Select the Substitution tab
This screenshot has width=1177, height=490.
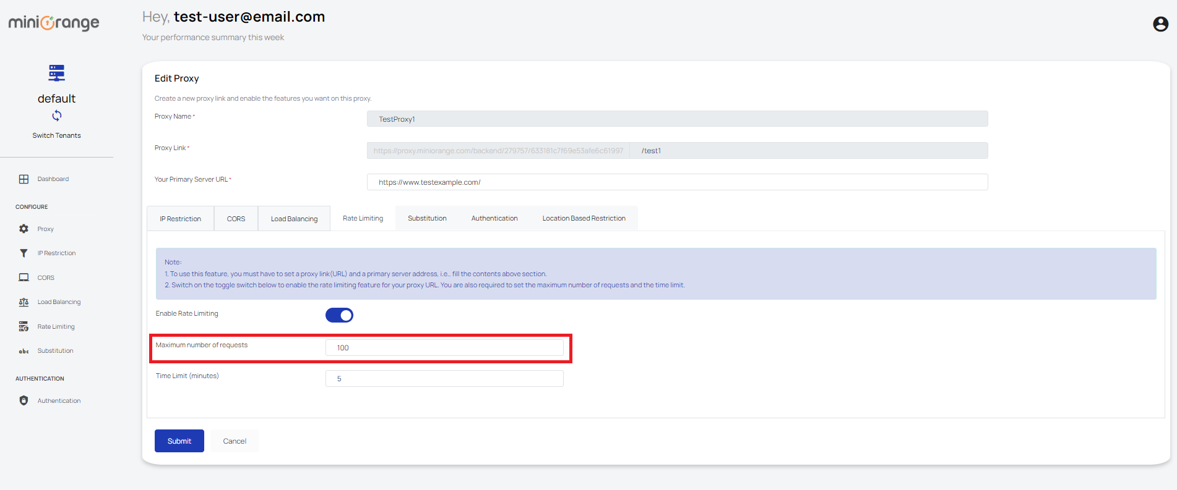[427, 218]
